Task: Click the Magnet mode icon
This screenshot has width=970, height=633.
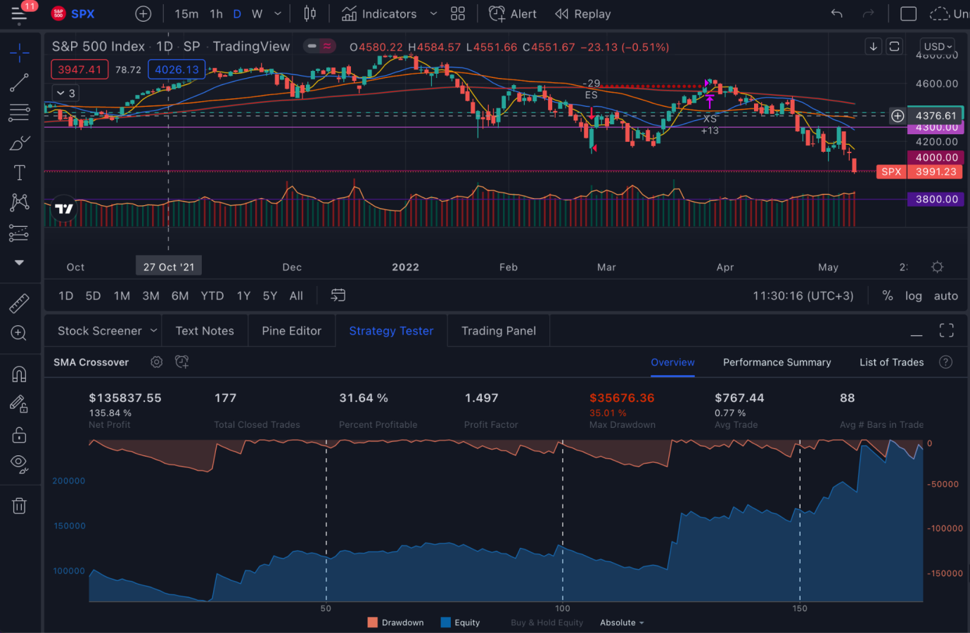Action: click(x=19, y=374)
